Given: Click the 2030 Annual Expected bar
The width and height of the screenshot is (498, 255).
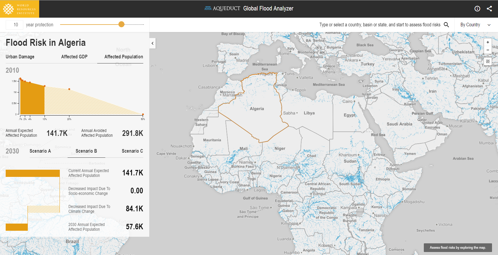Looking at the screenshot, I should (17, 227).
